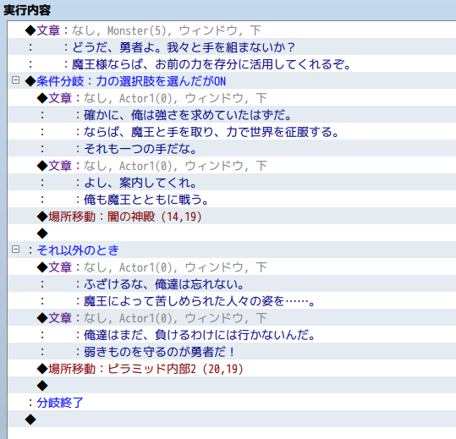Select the empty command slot after ピラミッド内部2 transfer
Screen dimensions: 456x439
click(232, 386)
